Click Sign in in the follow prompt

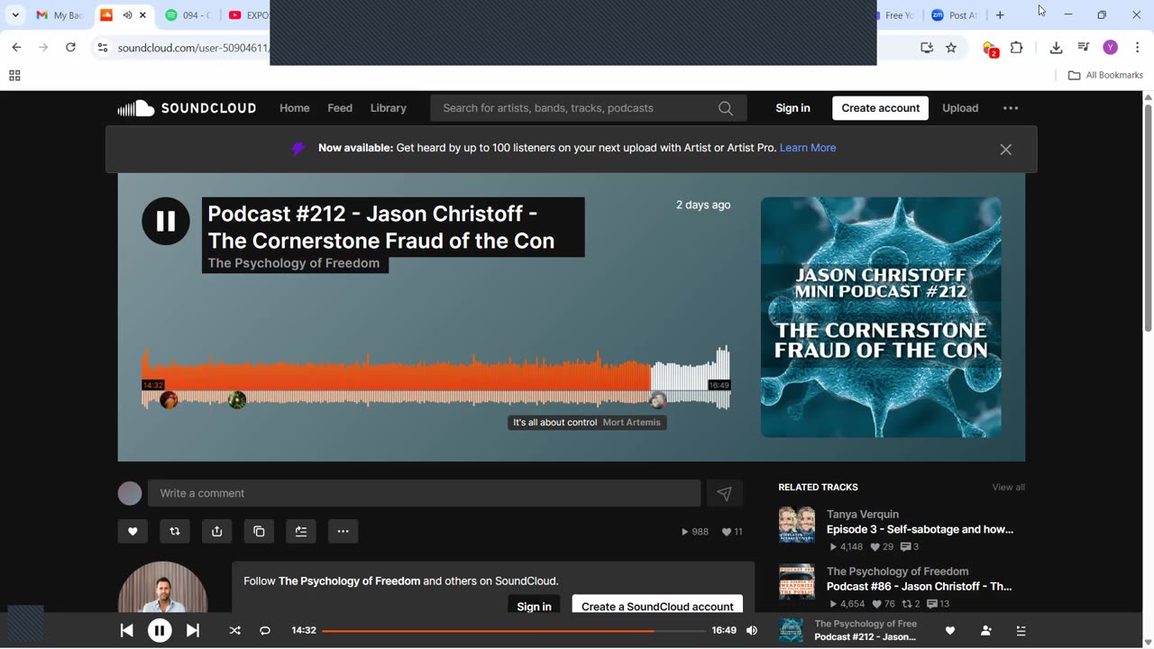[x=534, y=607]
